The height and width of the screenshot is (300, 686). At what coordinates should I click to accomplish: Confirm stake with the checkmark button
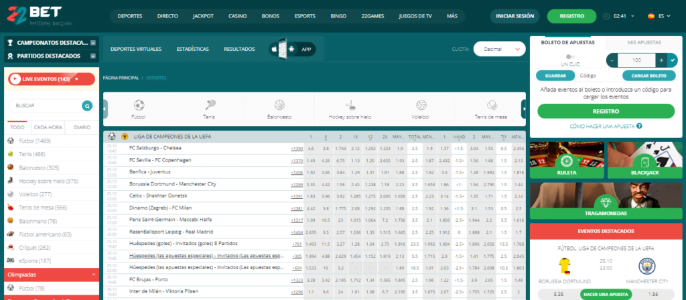[x=673, y=60]
